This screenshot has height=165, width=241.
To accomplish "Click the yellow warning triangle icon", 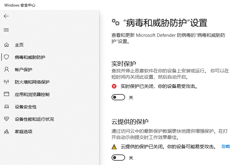I will click(x=114, y=147).
